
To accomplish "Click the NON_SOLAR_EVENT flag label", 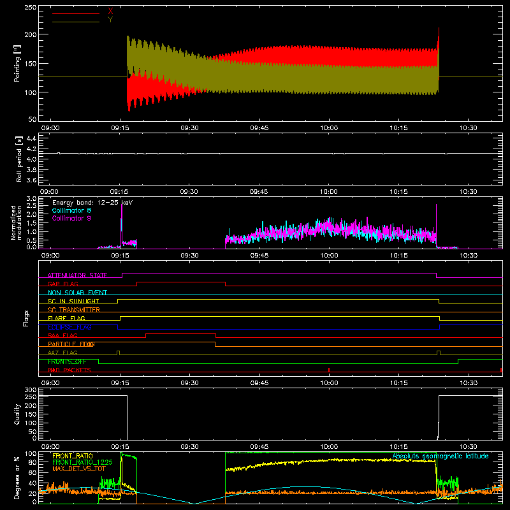I will point(77,293).
